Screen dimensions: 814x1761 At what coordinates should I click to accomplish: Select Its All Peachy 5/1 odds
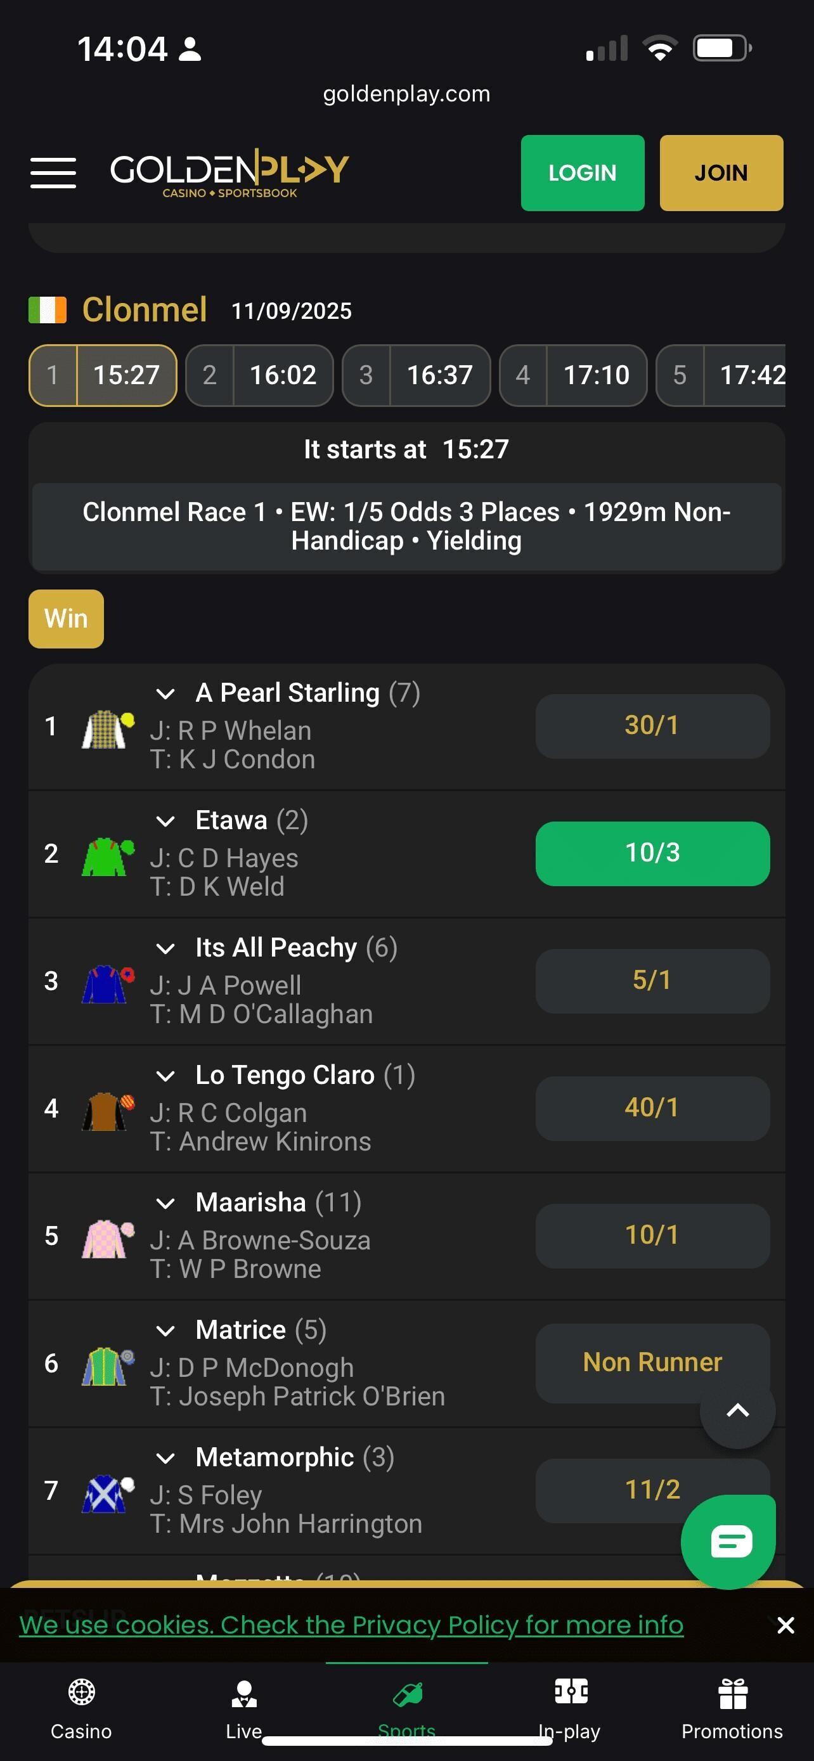tap(652, 980)
